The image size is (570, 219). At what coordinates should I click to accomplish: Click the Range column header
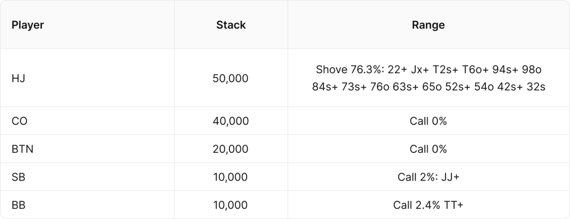[x=428, y=25]
